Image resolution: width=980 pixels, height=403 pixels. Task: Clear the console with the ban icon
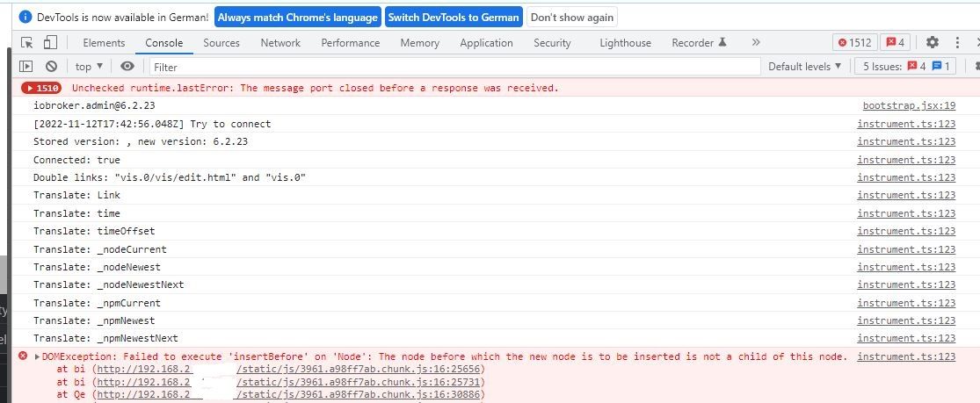(51, 66)
